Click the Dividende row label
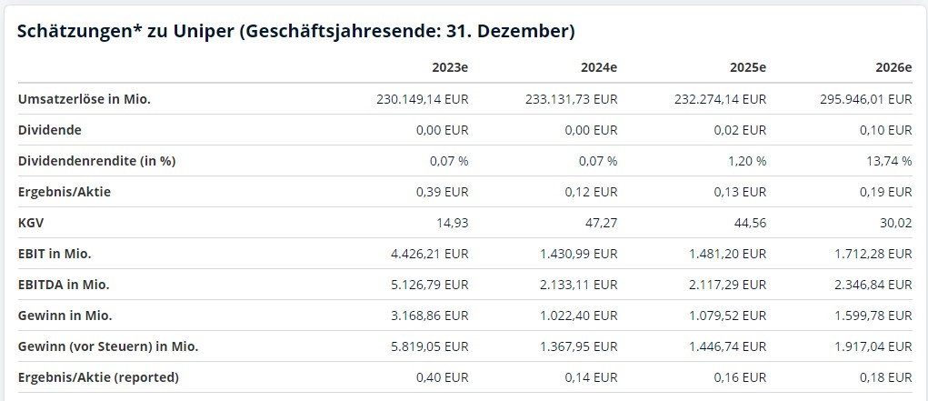Screen dimensions: 928x401 tap(50, 130)
